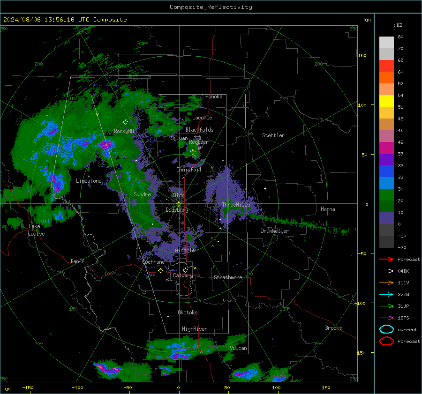Click the RedDeer city label

point(199,142)
